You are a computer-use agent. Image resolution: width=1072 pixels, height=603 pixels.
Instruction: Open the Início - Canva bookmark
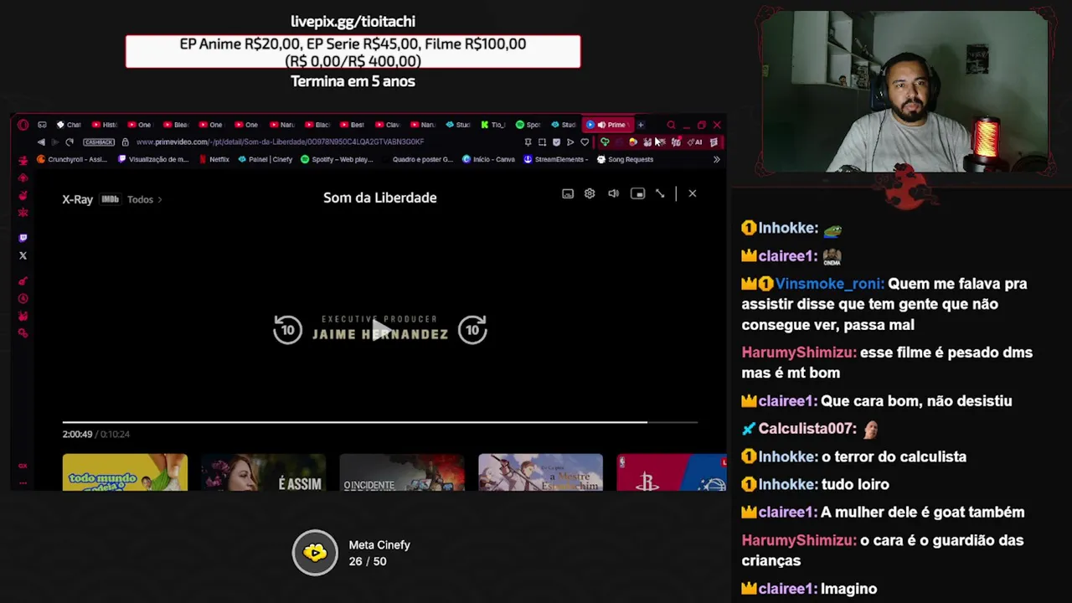488,159
